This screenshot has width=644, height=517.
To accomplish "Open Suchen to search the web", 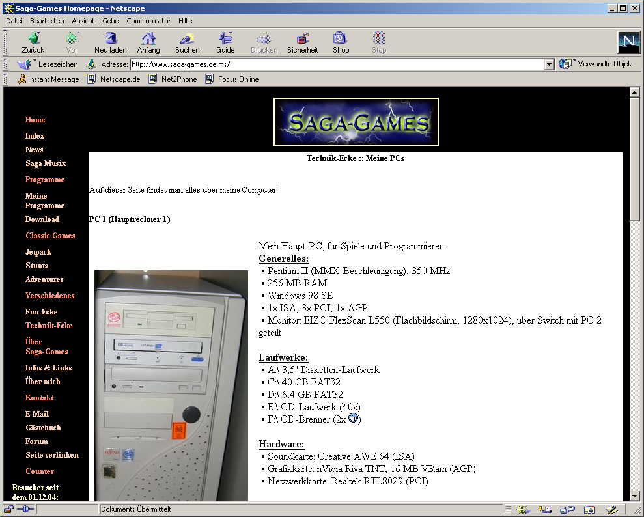I will click(x=188, y=43).
